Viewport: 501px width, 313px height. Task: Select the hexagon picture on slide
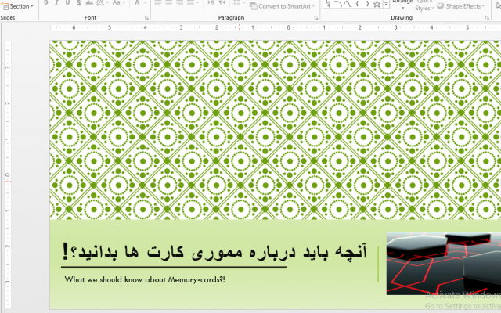pyautogui.click(x=444, y=263)
